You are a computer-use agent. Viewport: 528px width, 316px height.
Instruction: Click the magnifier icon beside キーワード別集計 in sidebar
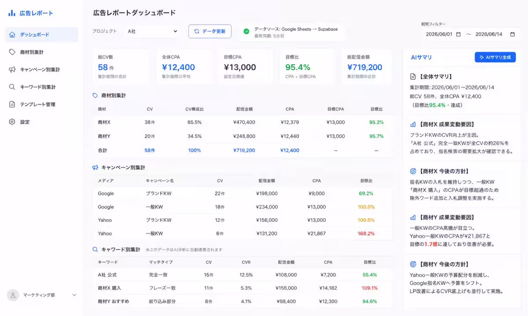[x=12, y=87]
